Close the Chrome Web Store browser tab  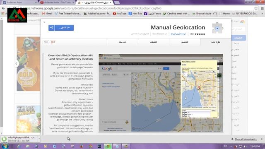(111, 2)
